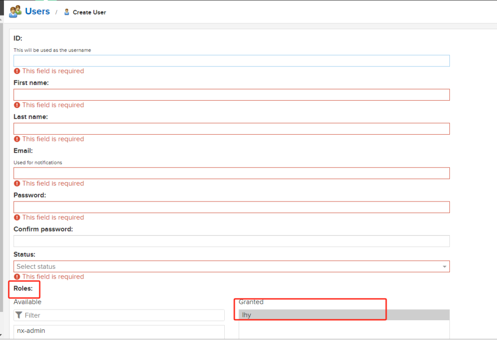
Task: Click the Create User breadcrumb icon
Action: [67, 12]
